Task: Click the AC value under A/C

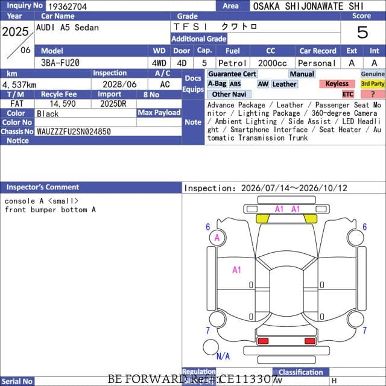Action: point(165,84)
